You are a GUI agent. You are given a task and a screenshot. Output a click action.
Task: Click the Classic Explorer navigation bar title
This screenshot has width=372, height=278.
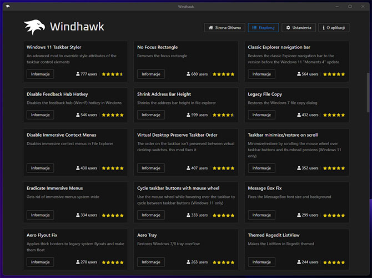click(x=279, y=47)
